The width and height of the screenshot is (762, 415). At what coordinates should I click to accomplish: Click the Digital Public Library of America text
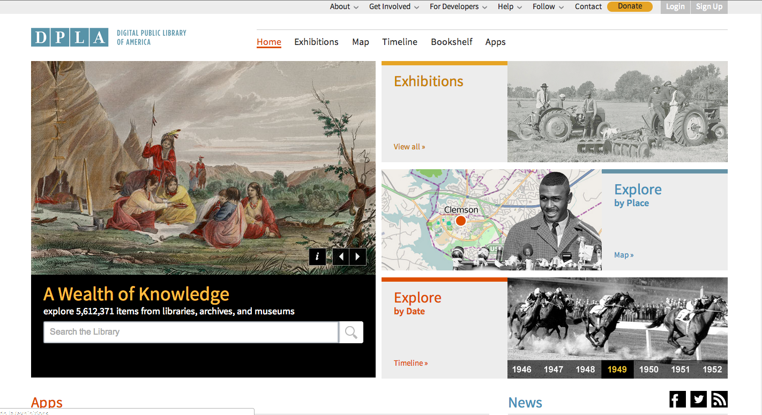coord(152,37)
